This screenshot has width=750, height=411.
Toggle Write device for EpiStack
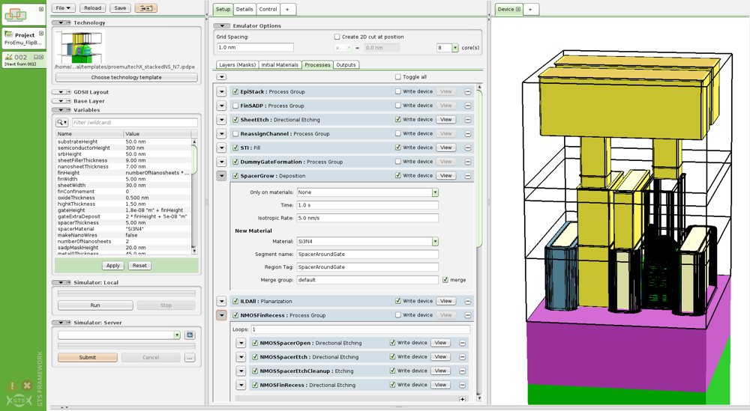click(x=398, y=91)
